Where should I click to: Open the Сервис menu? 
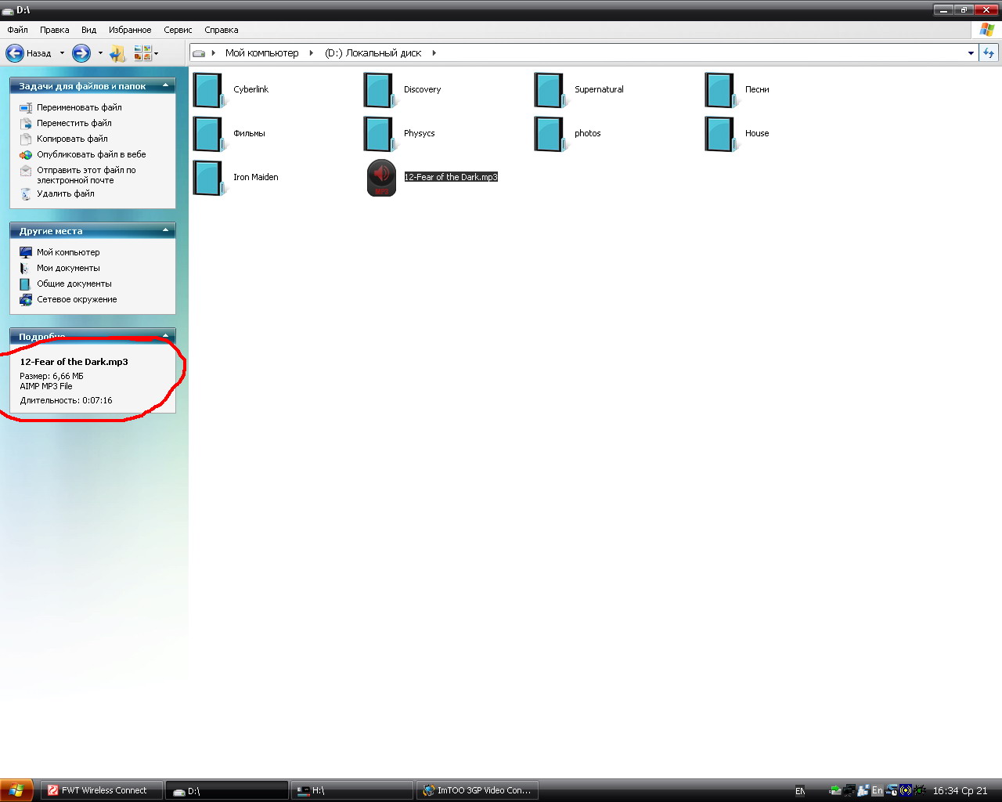[178, 30]
